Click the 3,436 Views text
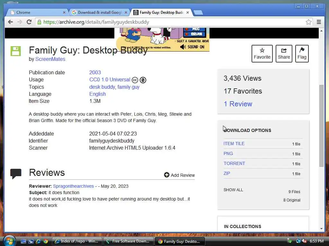The image size is (329, 246). point(242,78)
